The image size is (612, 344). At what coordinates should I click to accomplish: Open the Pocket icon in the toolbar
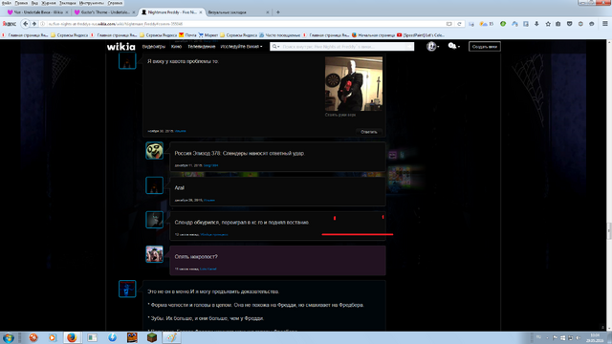click(x=570, y=24)
